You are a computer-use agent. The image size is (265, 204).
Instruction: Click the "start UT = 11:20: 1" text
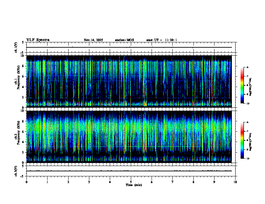point(162,40)
